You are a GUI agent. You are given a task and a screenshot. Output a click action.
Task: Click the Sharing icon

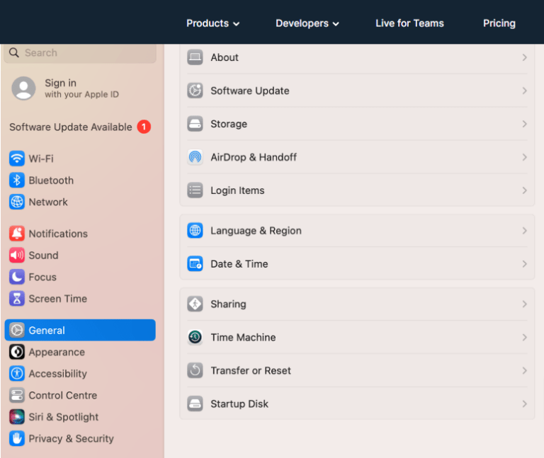[x=195, y=304]
